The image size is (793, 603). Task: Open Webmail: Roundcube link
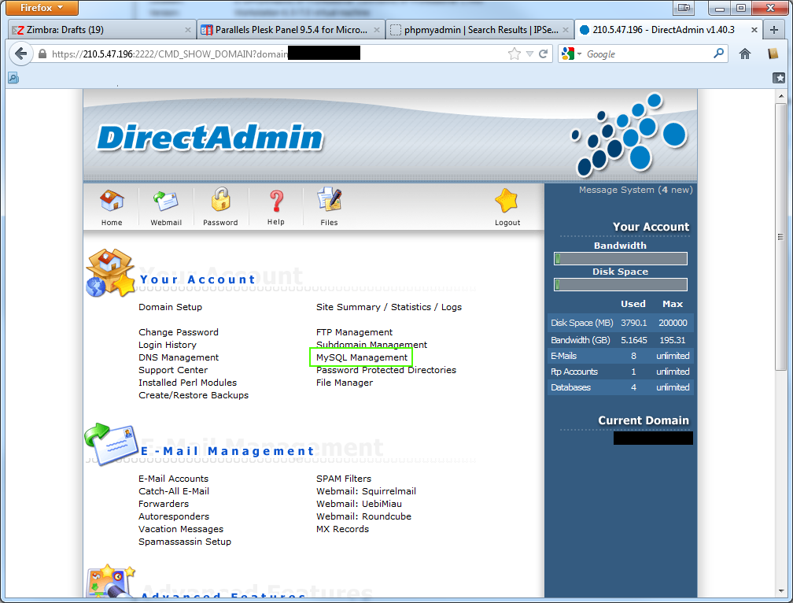tap(363, 516)
